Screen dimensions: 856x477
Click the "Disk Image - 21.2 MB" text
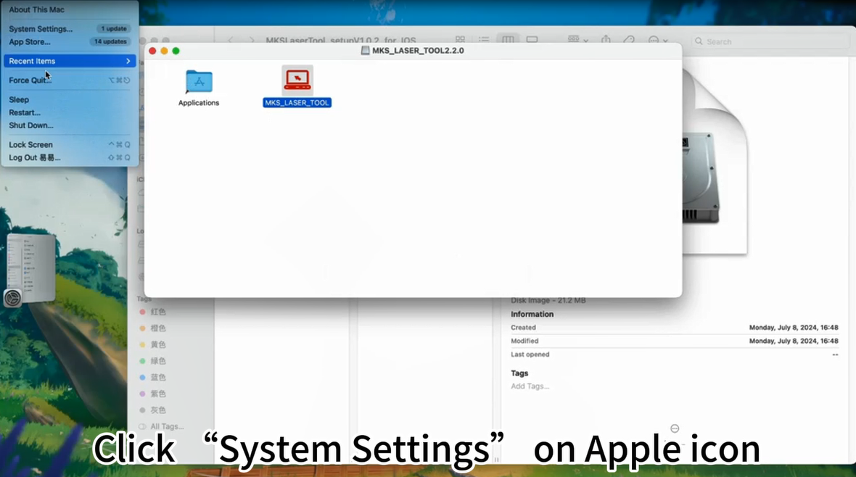click(548, 300)
